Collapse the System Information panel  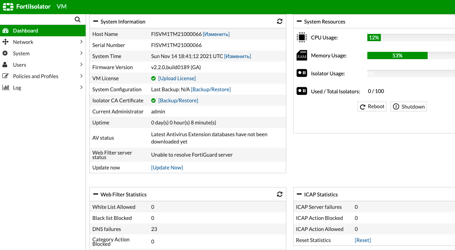click(x=96, y=21)
